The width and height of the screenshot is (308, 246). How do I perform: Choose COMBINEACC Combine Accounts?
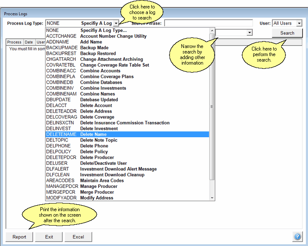tap(127, 71)
